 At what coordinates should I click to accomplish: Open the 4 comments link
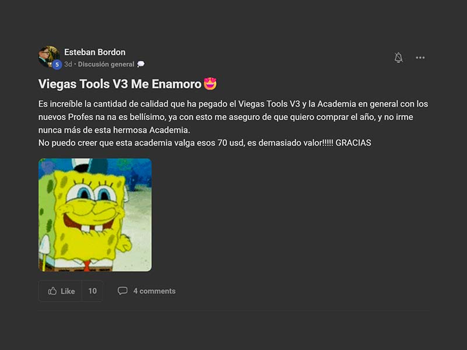coord(154,291)
